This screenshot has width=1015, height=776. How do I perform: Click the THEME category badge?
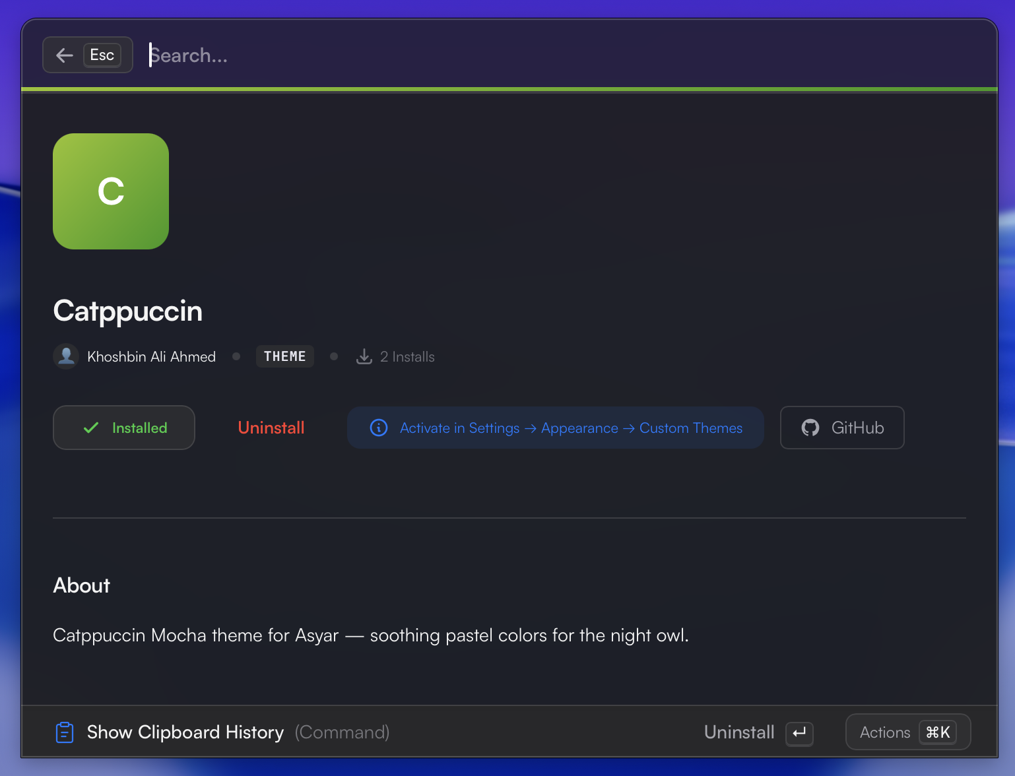284,356
